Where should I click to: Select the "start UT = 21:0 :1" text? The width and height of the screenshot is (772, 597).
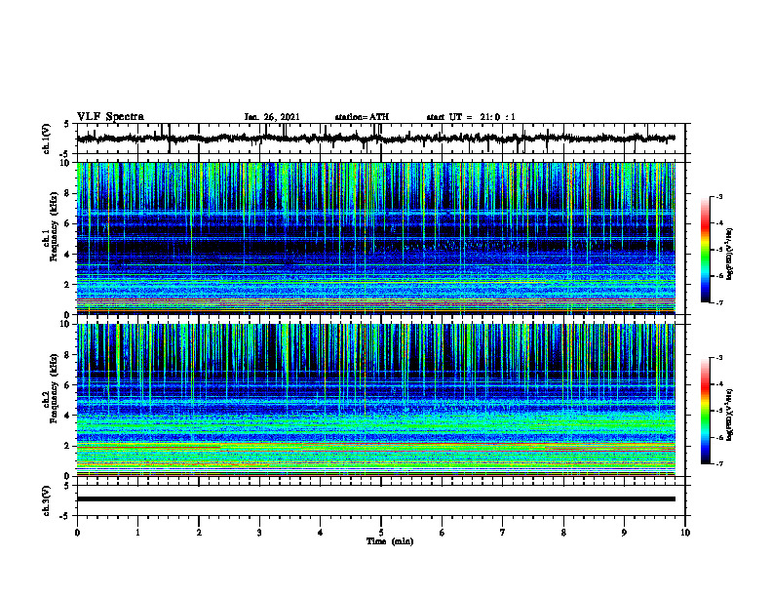pyautogui.click(x=471, y=117)
